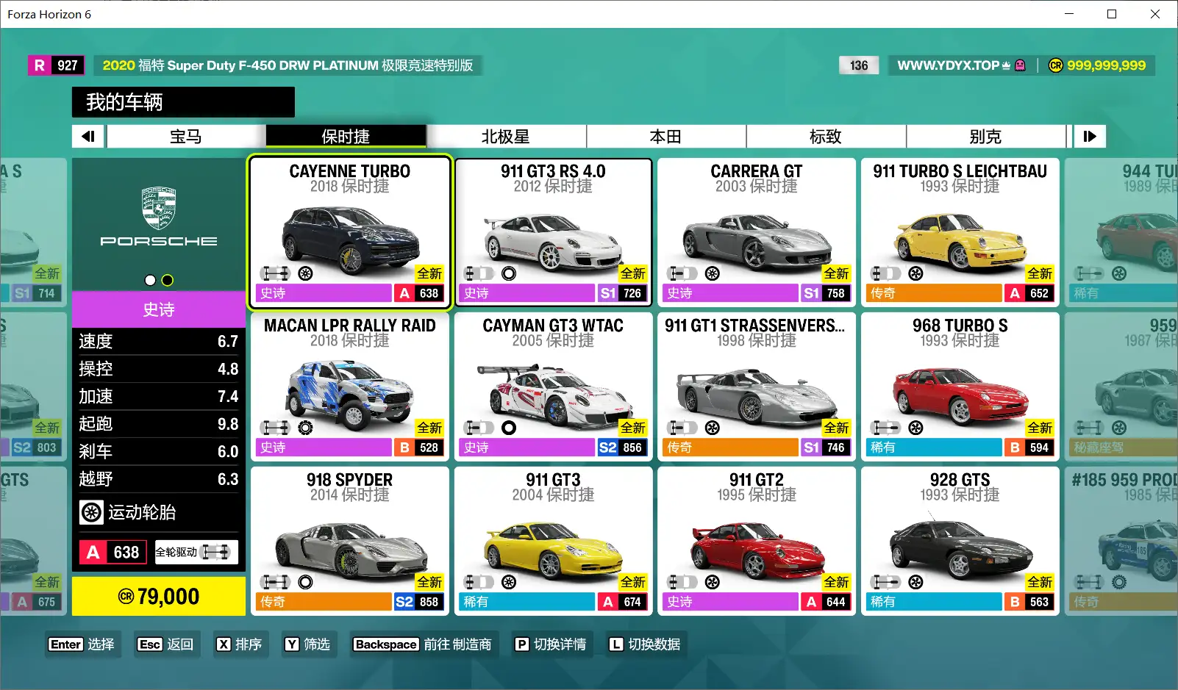Click drivetrain icon on 911 GT3 2004 card
The image size is (1178, 690).
pyautogui.click(x=479, y=582)
